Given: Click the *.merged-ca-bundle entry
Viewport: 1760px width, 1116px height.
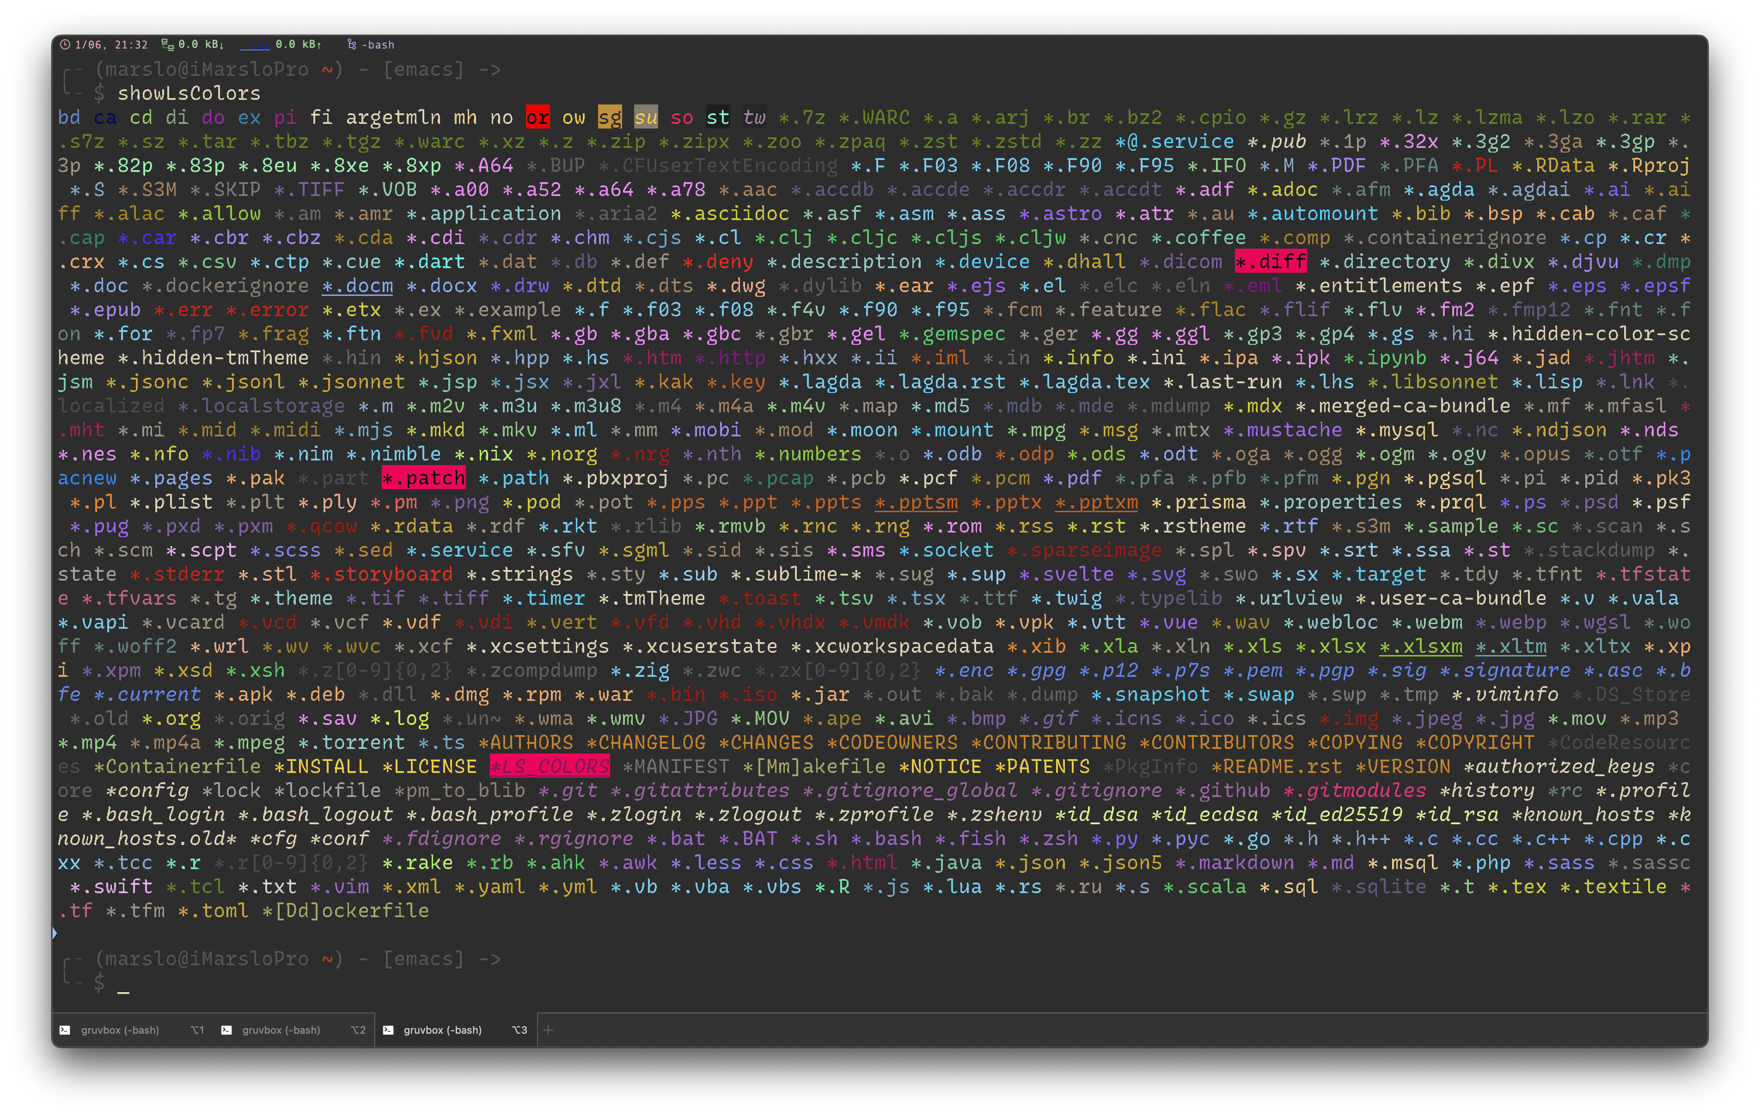Looking at the screenshot, I should coord(1403,405).
